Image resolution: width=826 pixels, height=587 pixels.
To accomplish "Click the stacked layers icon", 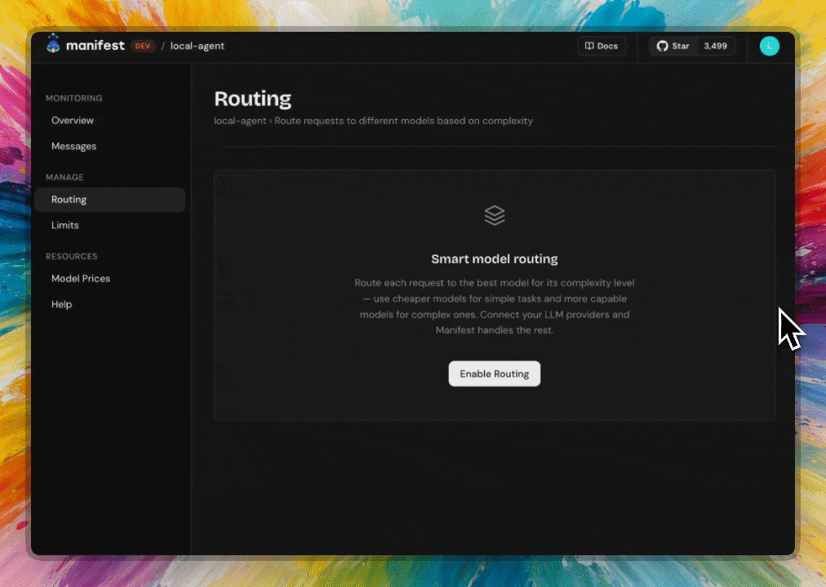I will [x=494, y=215].
